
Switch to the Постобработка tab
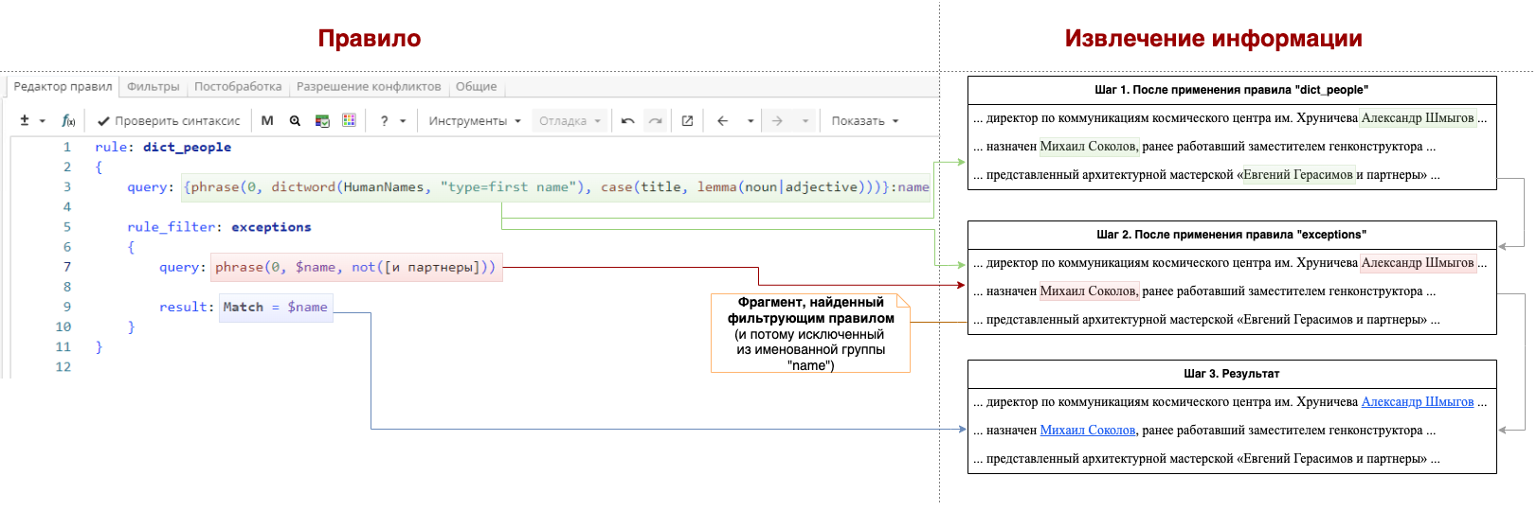click(x=238, y=86)
